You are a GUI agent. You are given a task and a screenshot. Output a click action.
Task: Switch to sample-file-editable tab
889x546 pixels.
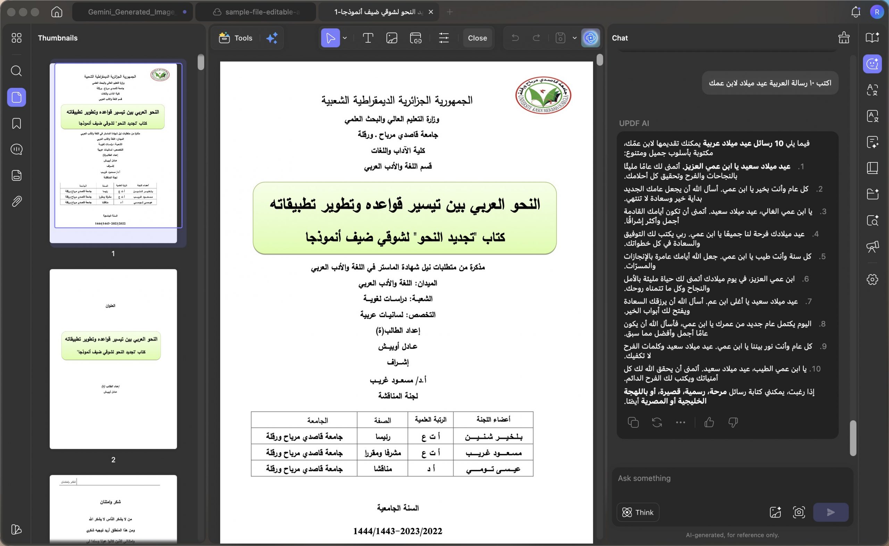coord(256,12)
